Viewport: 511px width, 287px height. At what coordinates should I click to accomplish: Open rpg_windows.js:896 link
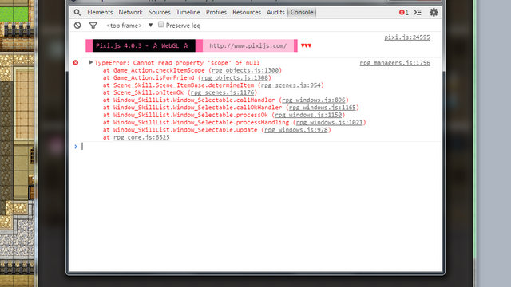tap(314, 100)
